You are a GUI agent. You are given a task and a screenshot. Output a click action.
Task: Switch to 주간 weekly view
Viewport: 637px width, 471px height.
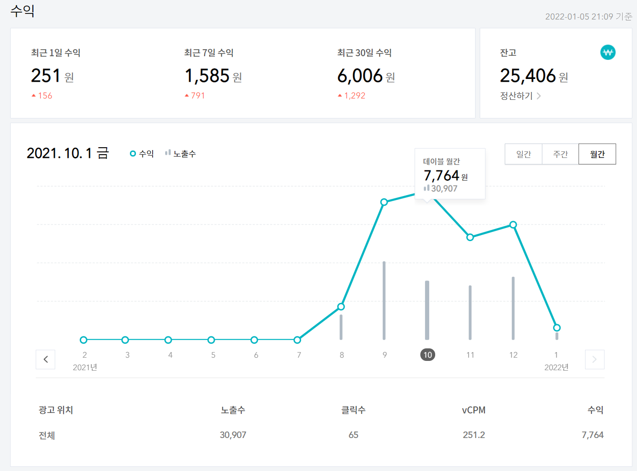[560, 154]
